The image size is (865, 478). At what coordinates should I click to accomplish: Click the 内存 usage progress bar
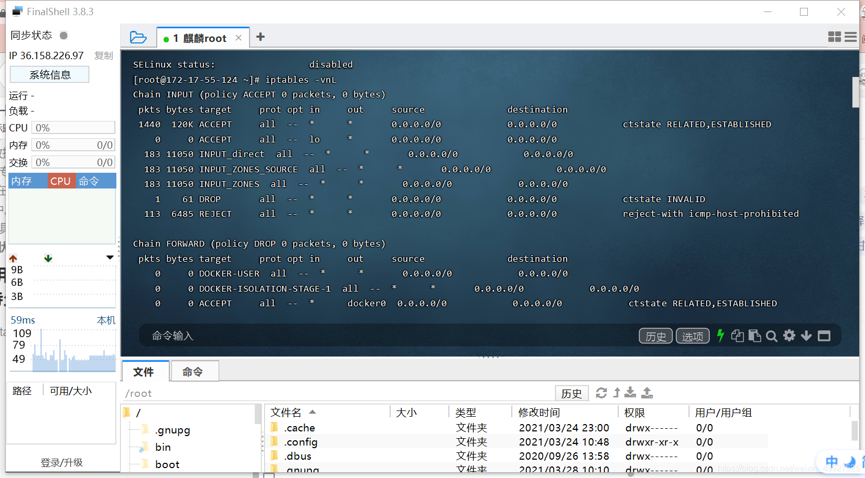(x=73, y=145)
